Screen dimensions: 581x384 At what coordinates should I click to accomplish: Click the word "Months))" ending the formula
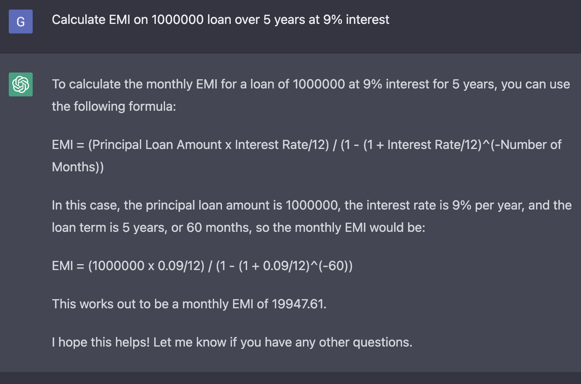[x=78, y=167]
